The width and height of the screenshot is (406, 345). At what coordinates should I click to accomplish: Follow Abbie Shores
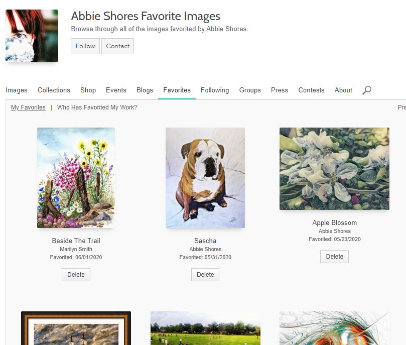pyautogui.click(x=85, y=46)
